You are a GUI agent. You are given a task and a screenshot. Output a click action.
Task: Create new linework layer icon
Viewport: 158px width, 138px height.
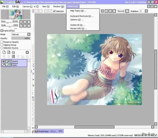[9, 52]
